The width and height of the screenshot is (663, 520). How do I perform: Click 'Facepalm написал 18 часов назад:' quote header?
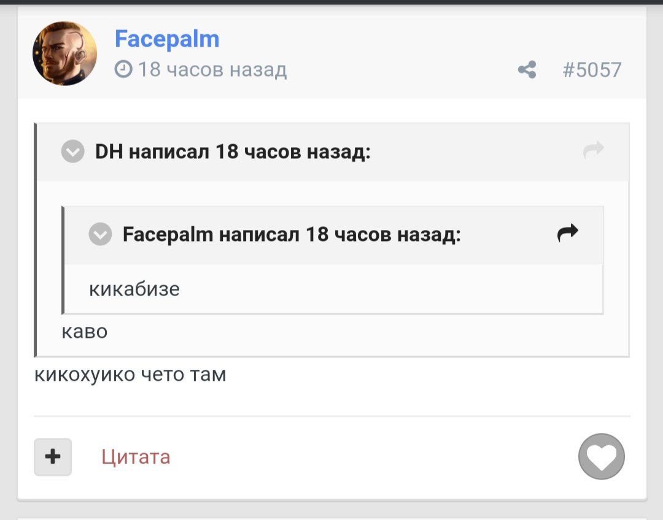click(292, 234)
